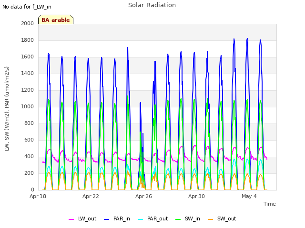Click the magenta LW_out legend swatch
Screen dimensions: 305x228
[x=71, y=219]
